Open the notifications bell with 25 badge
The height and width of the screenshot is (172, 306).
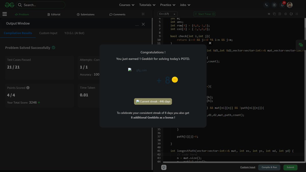point(283,5)
